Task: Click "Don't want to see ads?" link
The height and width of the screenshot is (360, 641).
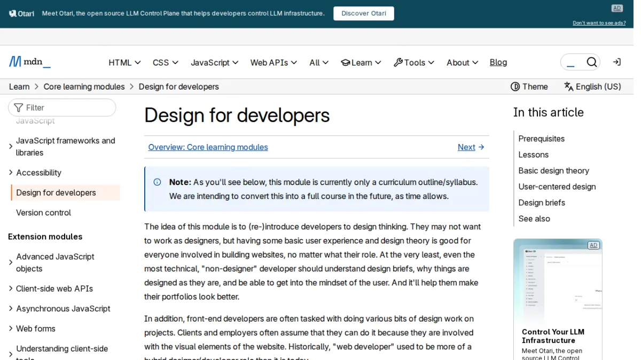Action: coord(599,23)
